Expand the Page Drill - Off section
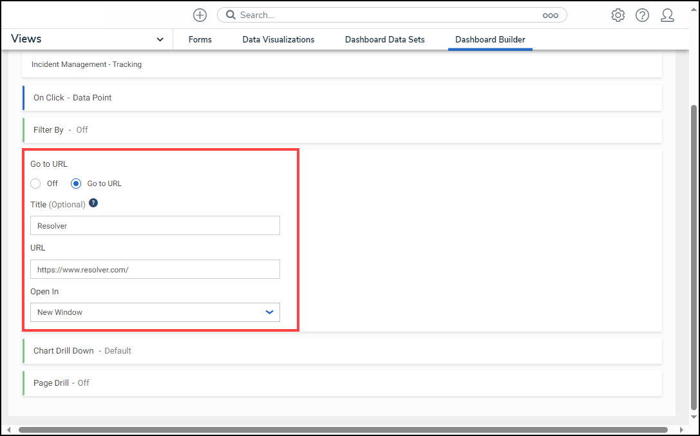 [x=342, y=383]
